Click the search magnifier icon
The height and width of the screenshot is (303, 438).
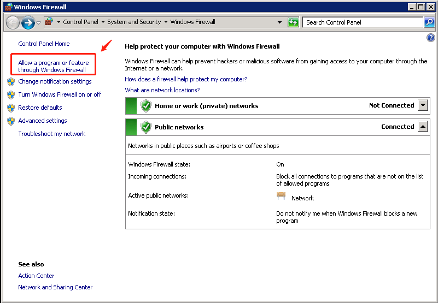tap(429, 22)
